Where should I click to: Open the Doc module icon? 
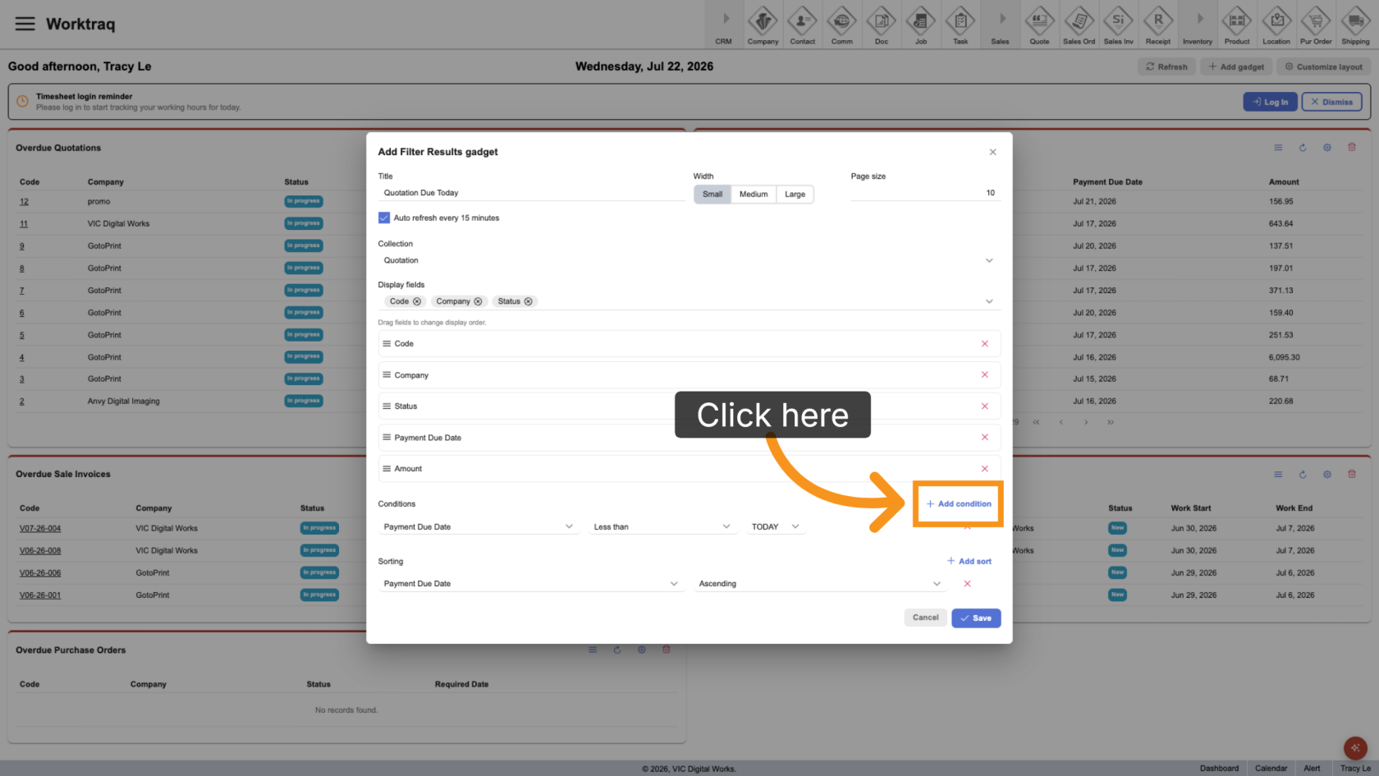tap(881, 25)
